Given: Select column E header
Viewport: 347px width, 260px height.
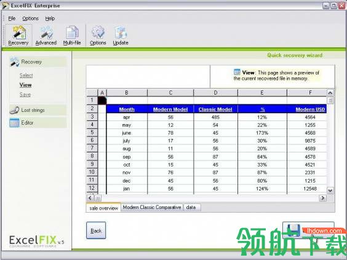Looking at the screenshot, I should [262, 93].
